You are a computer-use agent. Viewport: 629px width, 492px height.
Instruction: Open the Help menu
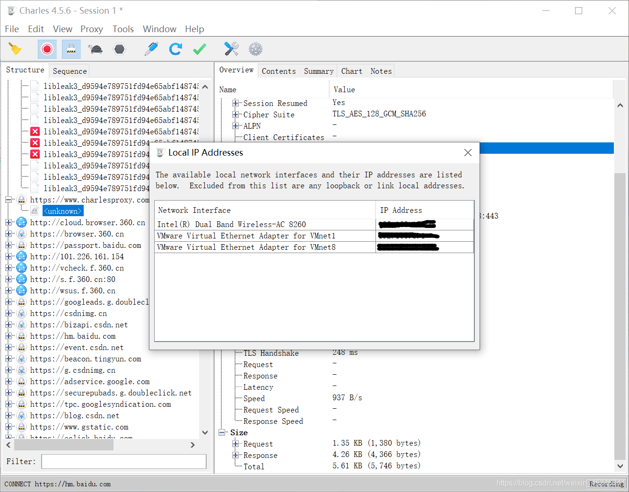pos(194,29)
